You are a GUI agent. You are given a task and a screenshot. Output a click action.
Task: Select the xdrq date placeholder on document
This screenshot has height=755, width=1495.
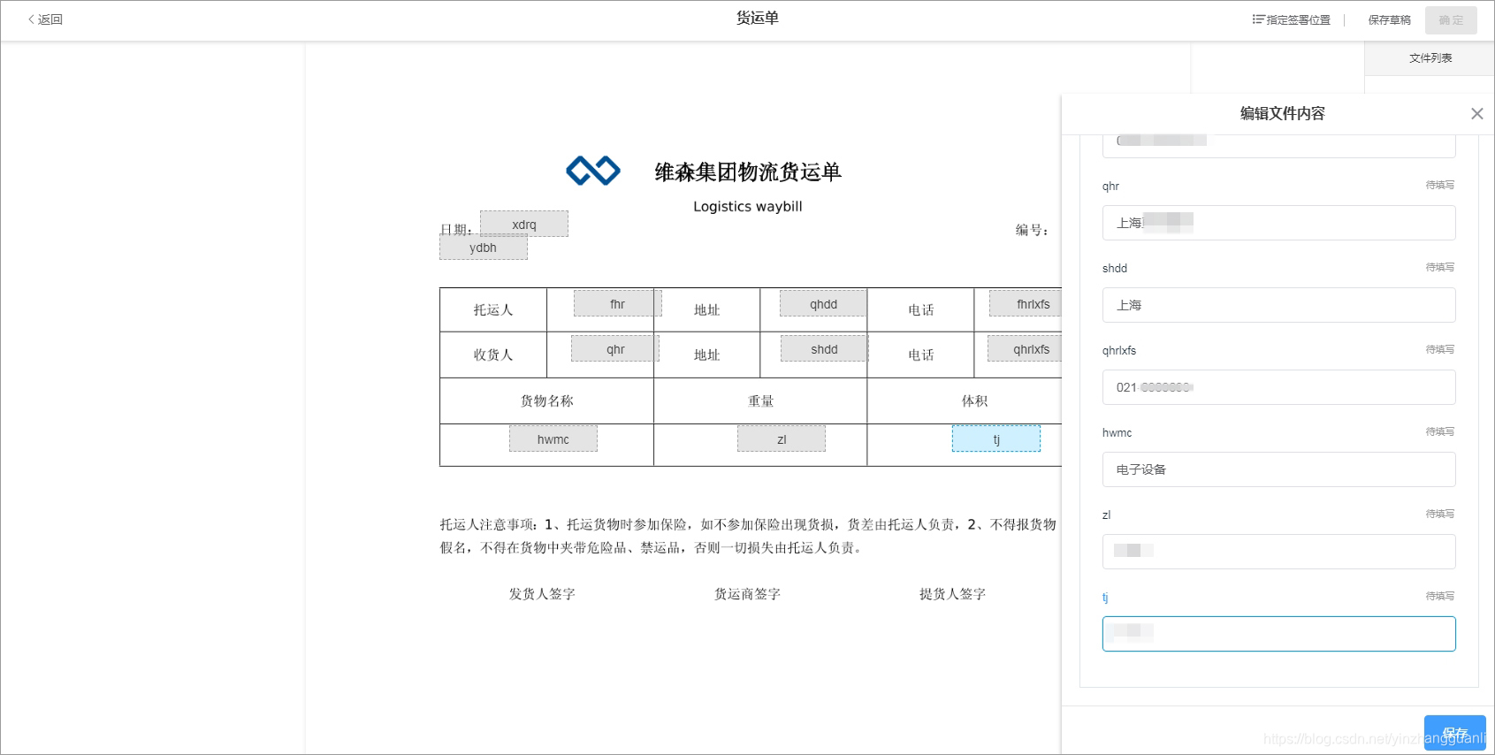click(524, 224)
